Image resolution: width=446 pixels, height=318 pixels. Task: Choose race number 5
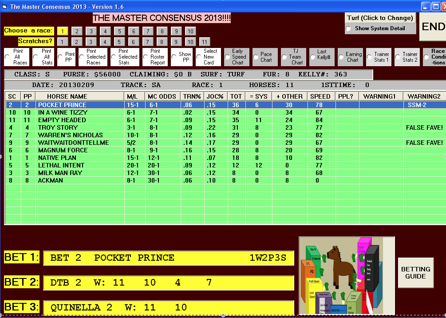118,31
